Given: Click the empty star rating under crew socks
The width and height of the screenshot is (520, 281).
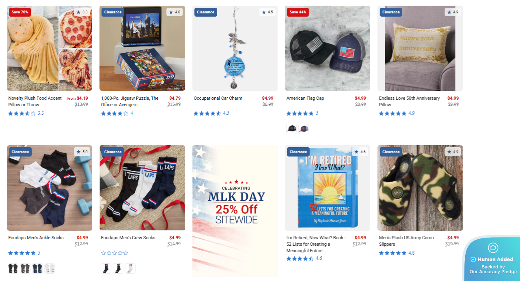Looking at the screenshot, I should point(114,253).
